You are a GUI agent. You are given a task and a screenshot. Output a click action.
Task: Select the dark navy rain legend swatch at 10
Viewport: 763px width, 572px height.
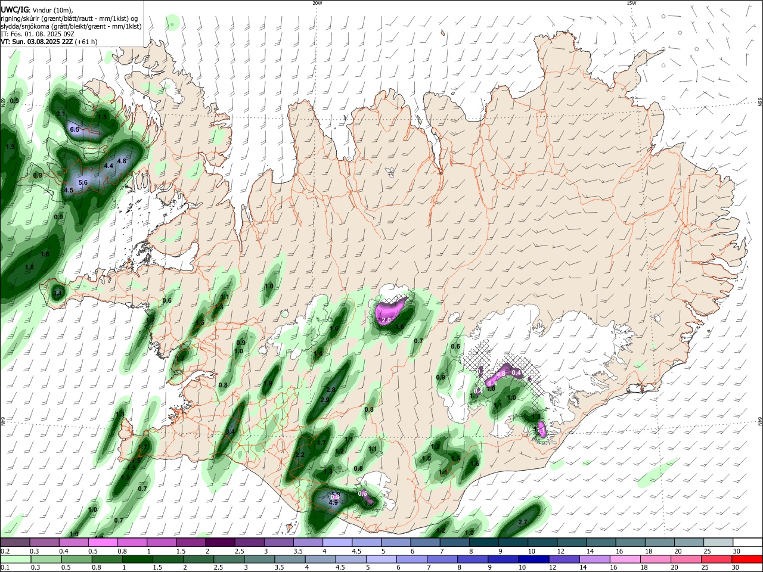tap(533, 559)
